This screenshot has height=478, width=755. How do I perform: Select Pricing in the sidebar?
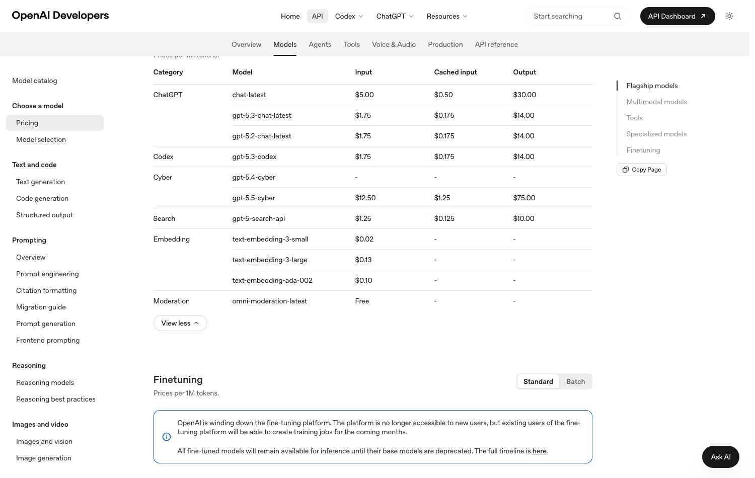pyautogui.click(x=55, y=123)
